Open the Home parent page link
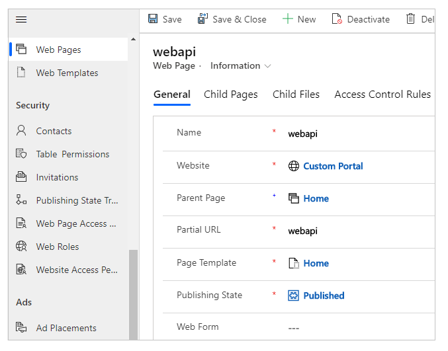Image resolution: width=448 pixels, height=351 pixels. pos(316,198)
